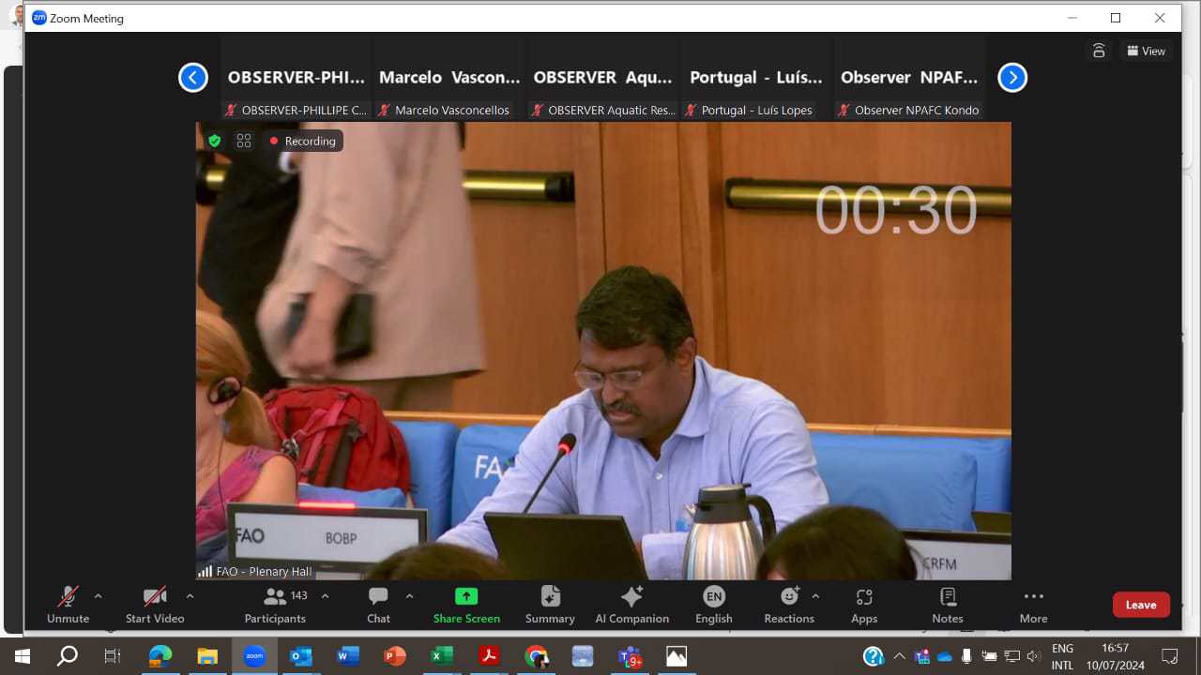Screen dimensions: 1201x675
Task: Unmute the microphone
Action: click(x=68, y=605)
